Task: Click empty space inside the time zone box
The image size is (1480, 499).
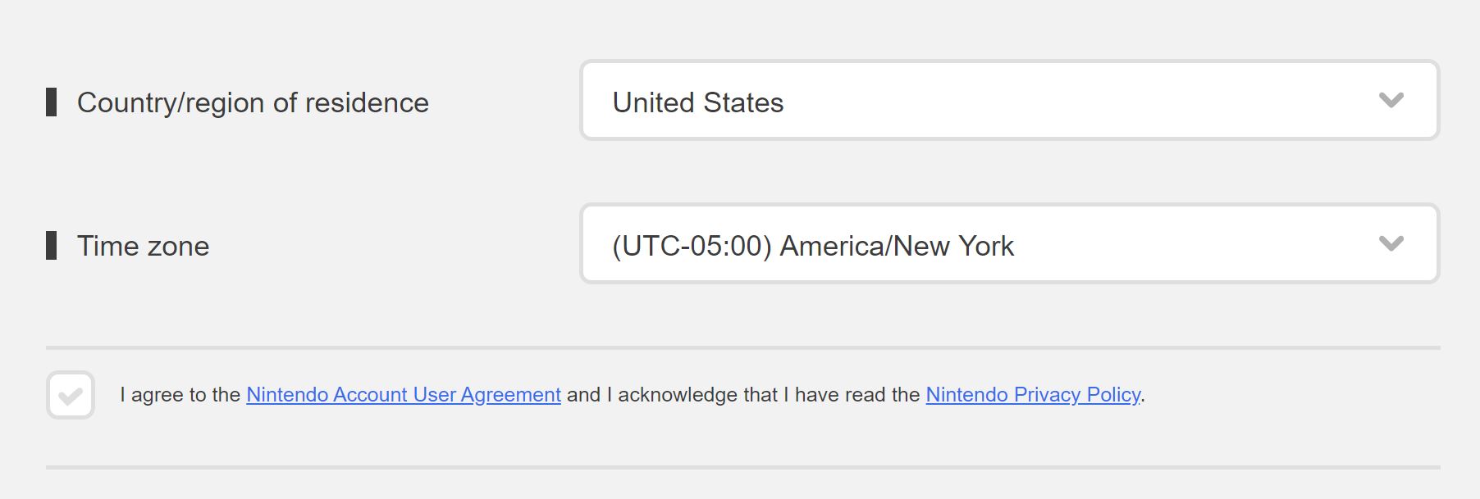Action: click(x=1190, y=244)
